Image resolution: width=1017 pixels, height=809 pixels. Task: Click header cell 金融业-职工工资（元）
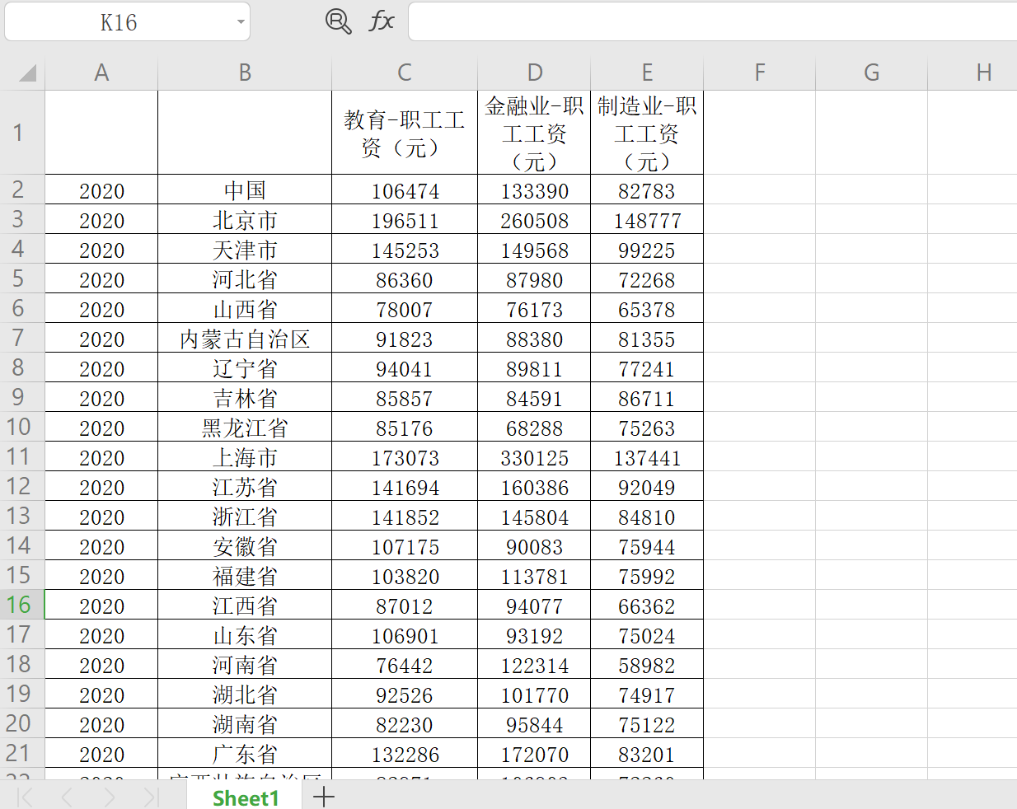534,133
